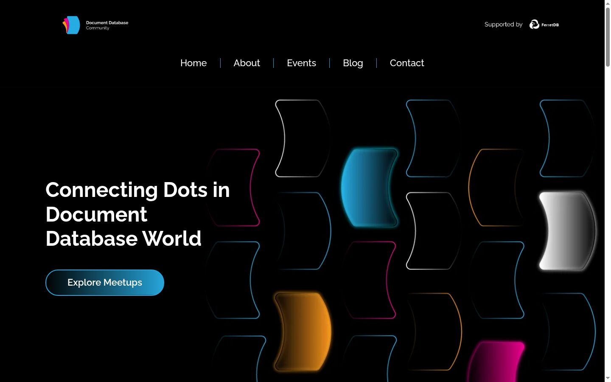Go to the About page

(x=247, y=63)
